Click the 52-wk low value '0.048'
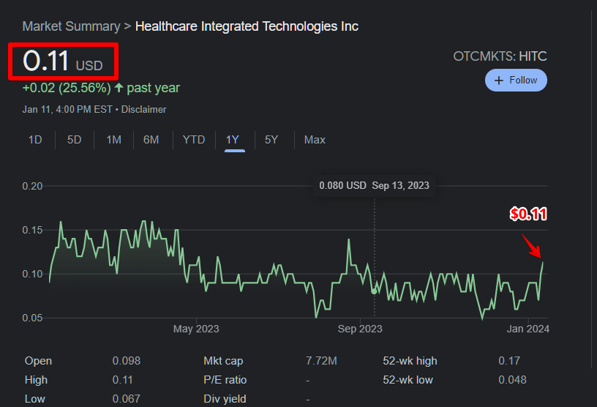 [512, 380]
